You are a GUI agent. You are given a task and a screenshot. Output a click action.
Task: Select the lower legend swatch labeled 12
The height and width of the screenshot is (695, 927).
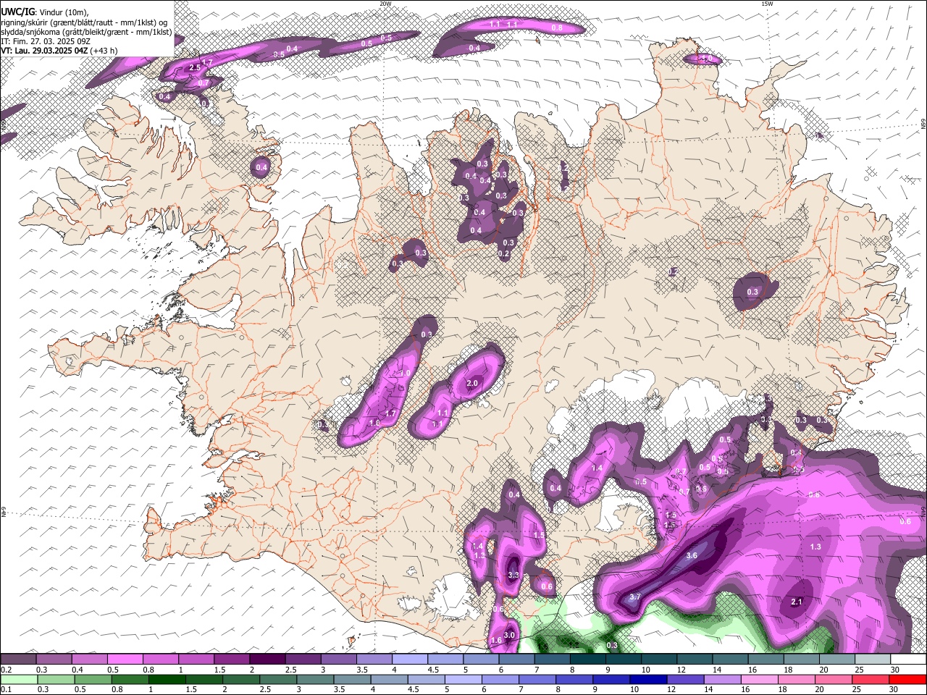click(x=686, y=679)
